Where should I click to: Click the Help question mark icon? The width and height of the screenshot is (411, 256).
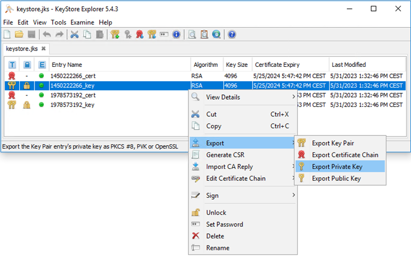232,35
